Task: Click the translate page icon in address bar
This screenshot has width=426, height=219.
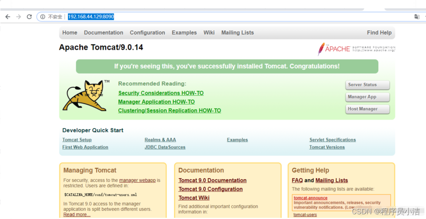Action: 417,17
